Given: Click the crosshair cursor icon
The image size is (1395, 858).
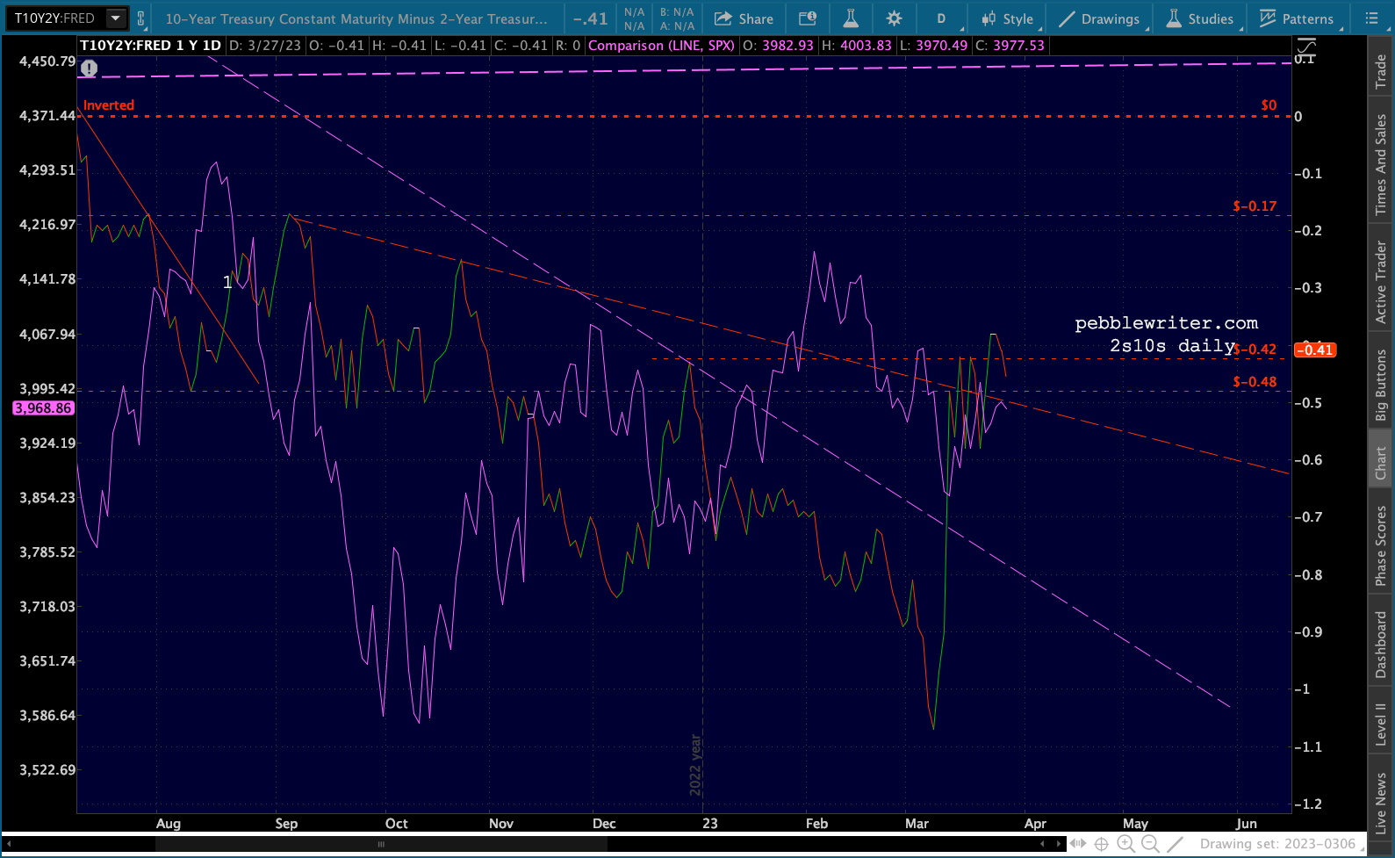Looking at the screenshot, I should (1102, 844).
